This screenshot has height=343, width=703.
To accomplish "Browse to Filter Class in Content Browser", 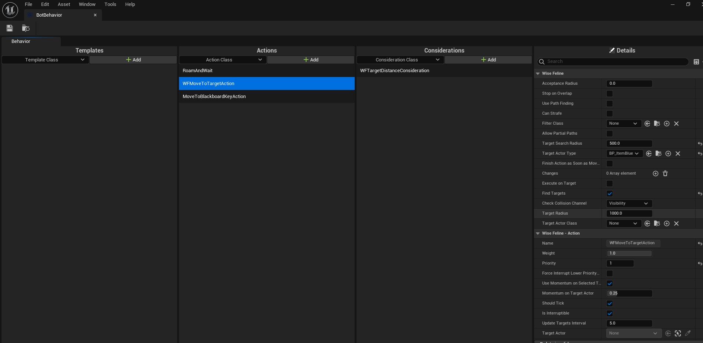I will (x=657, y=124).
